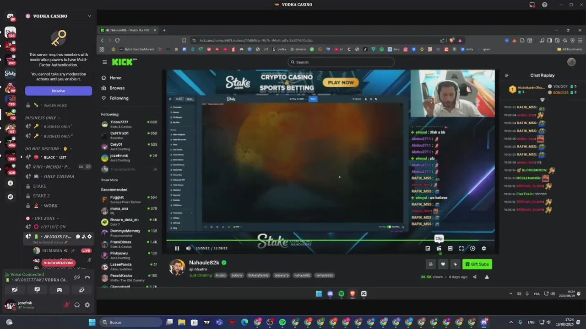Click the Arabic tag
The image size is (586, 329).
pyautogui.click(x=221, y=276)
